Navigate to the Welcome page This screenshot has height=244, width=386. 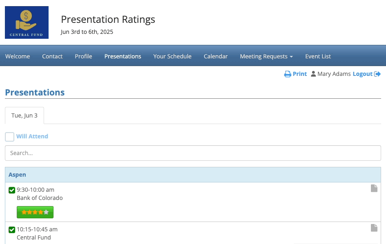tap(18, 56)
